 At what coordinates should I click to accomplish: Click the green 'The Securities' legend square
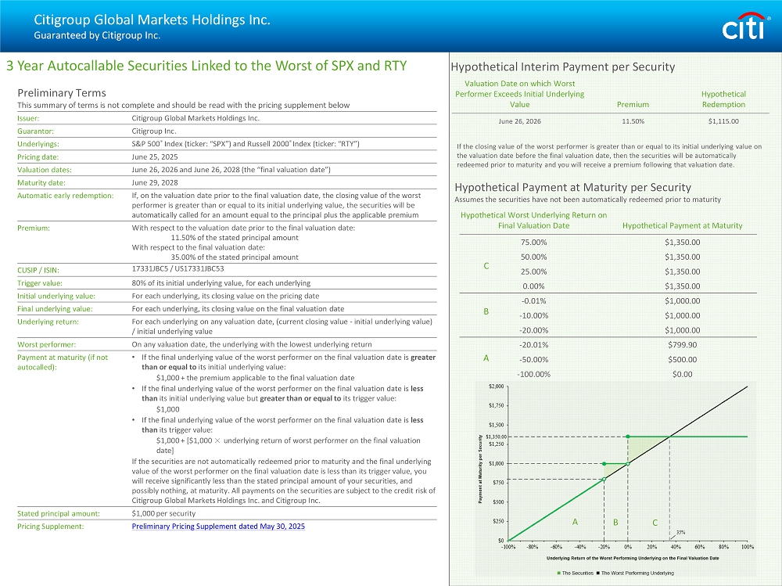(x=558, y=573)
